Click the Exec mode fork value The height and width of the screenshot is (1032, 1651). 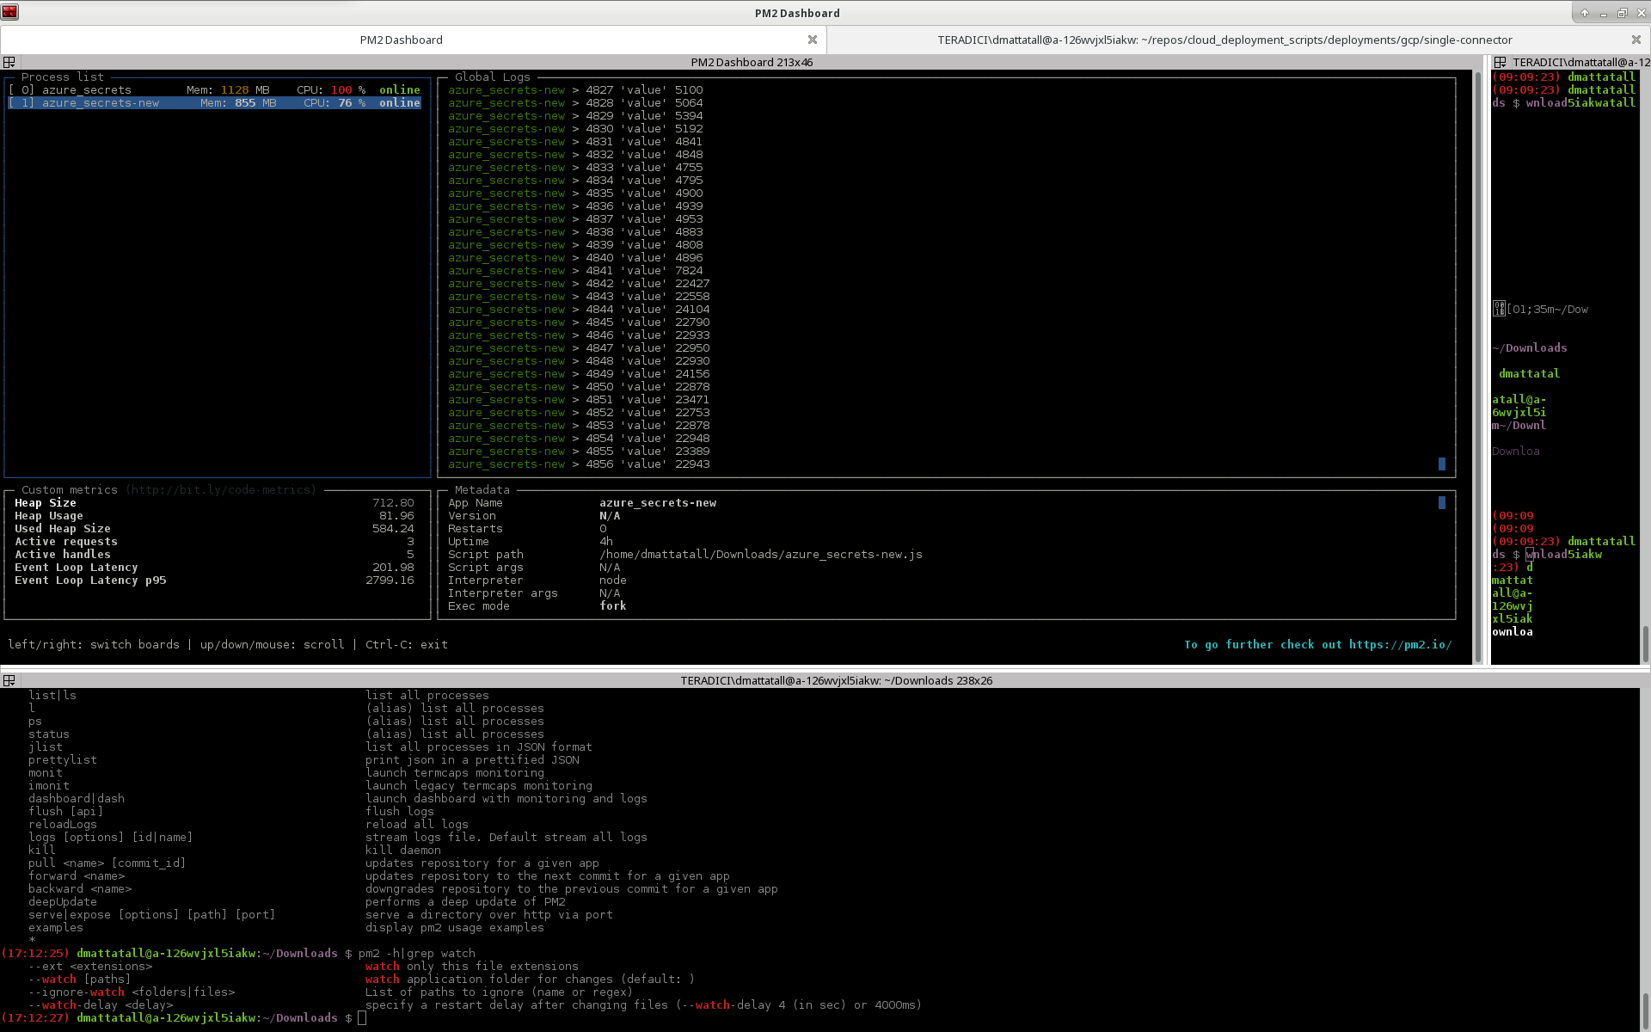coord(613,605)
